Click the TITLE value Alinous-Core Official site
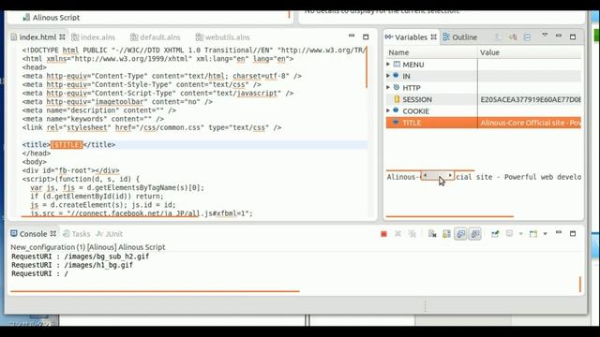600x337 pixels. click(531, 123)
